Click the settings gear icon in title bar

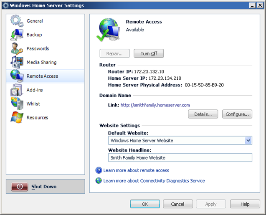pos(5,5)
